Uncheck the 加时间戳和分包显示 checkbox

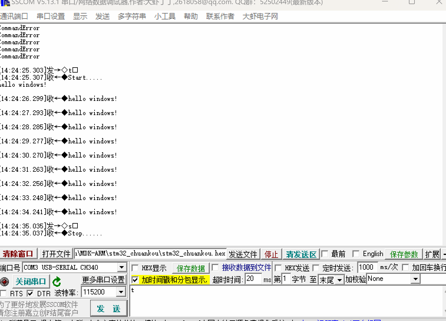tap(135, 279)
